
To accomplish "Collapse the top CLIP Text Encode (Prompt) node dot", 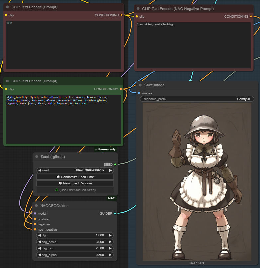I will [7, 7].
